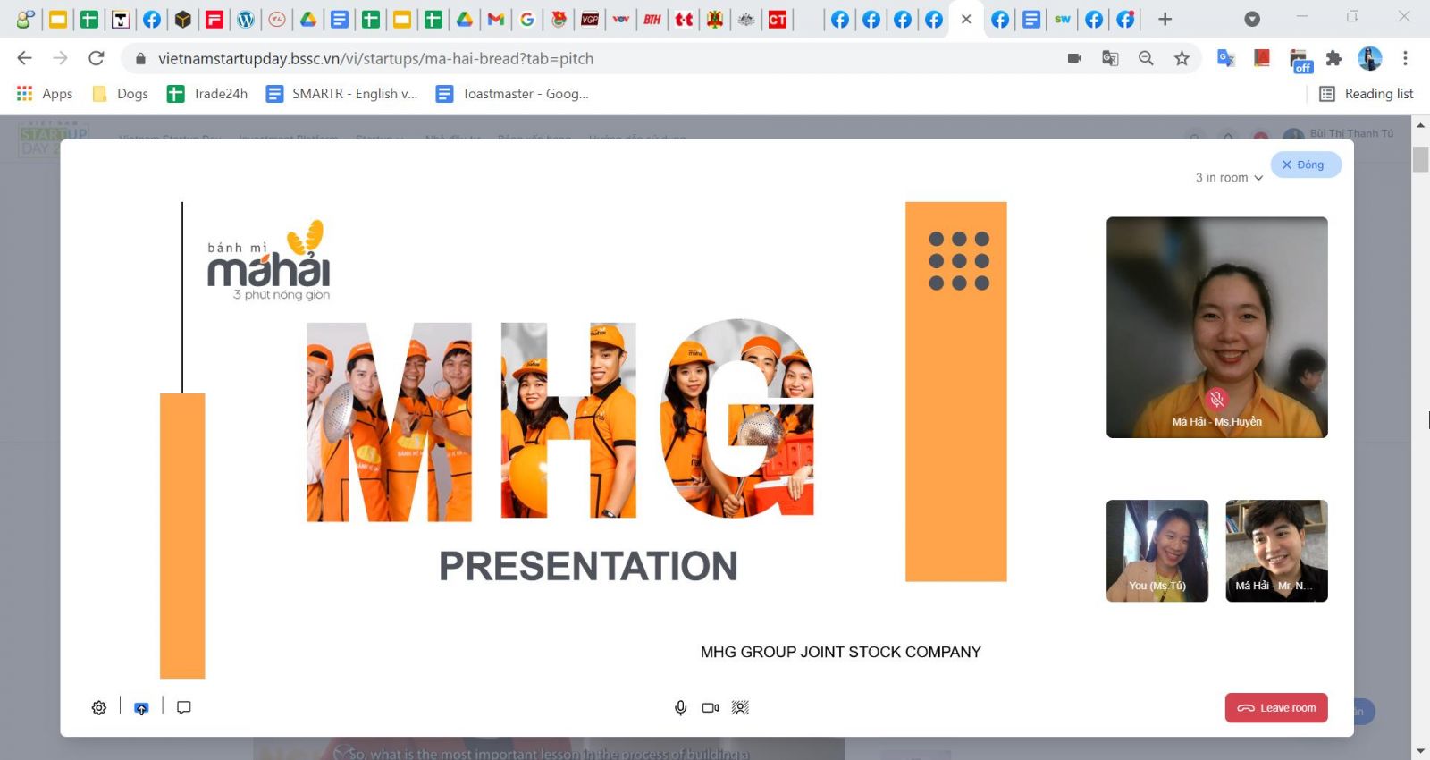Switch to the Google search tab
Screen dimensions: 1430x760
pyautogui.click(x=527, y=19)
